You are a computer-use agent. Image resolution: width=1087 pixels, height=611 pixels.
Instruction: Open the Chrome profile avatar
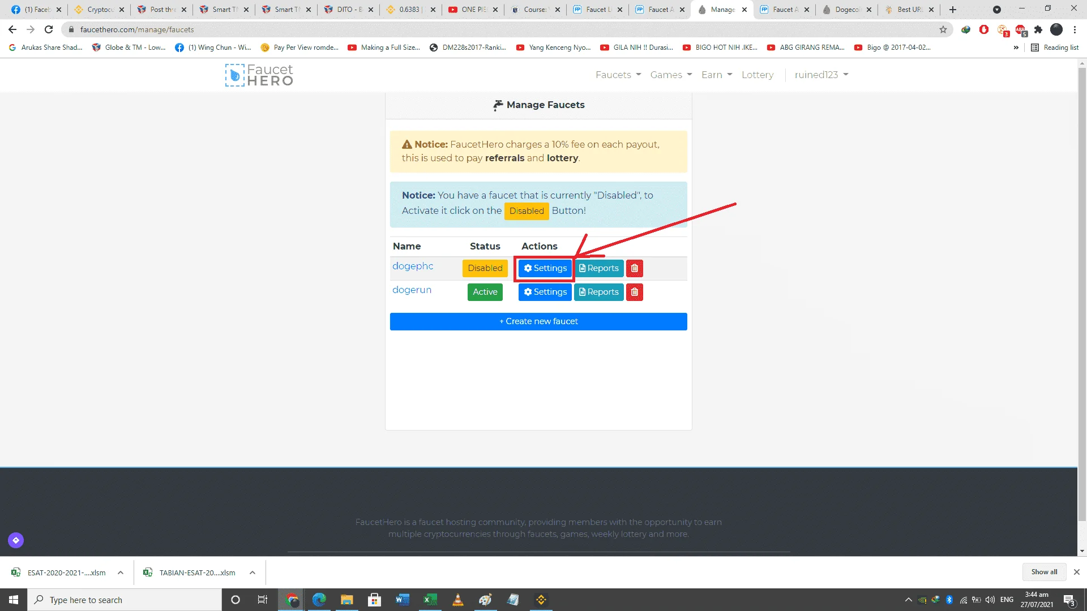coord(1056,29)
